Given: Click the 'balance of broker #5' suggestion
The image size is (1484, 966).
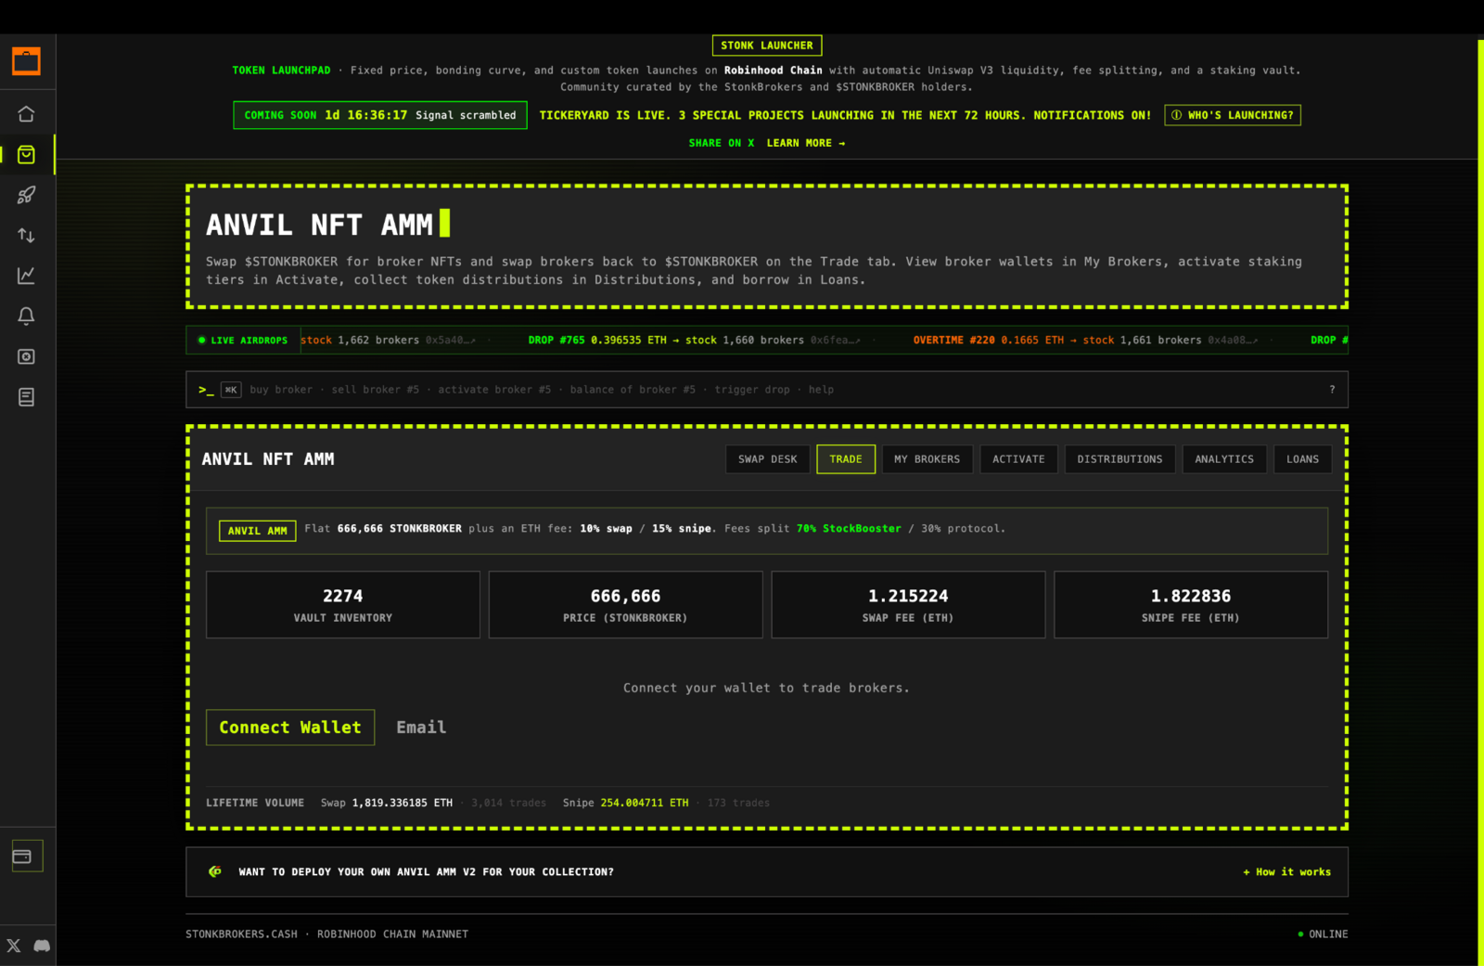Looking at the screenshot, I should [x=633, y=390].
